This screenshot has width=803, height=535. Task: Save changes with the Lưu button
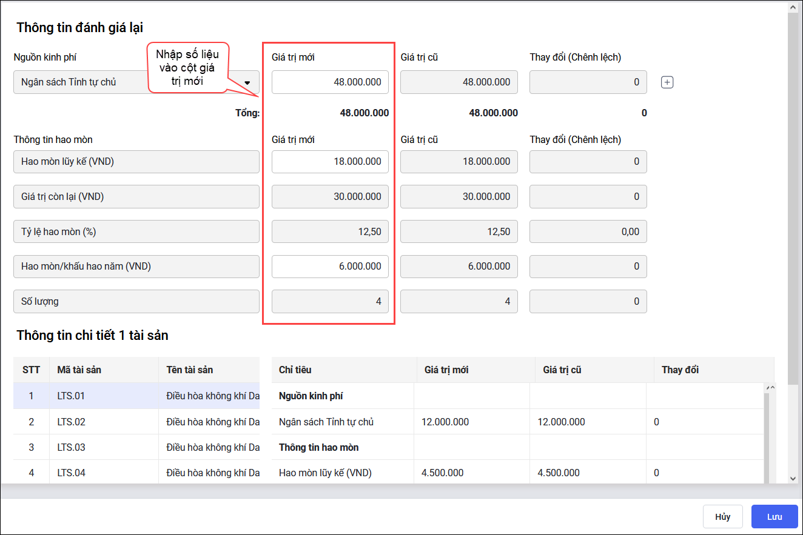pos(774,517)
